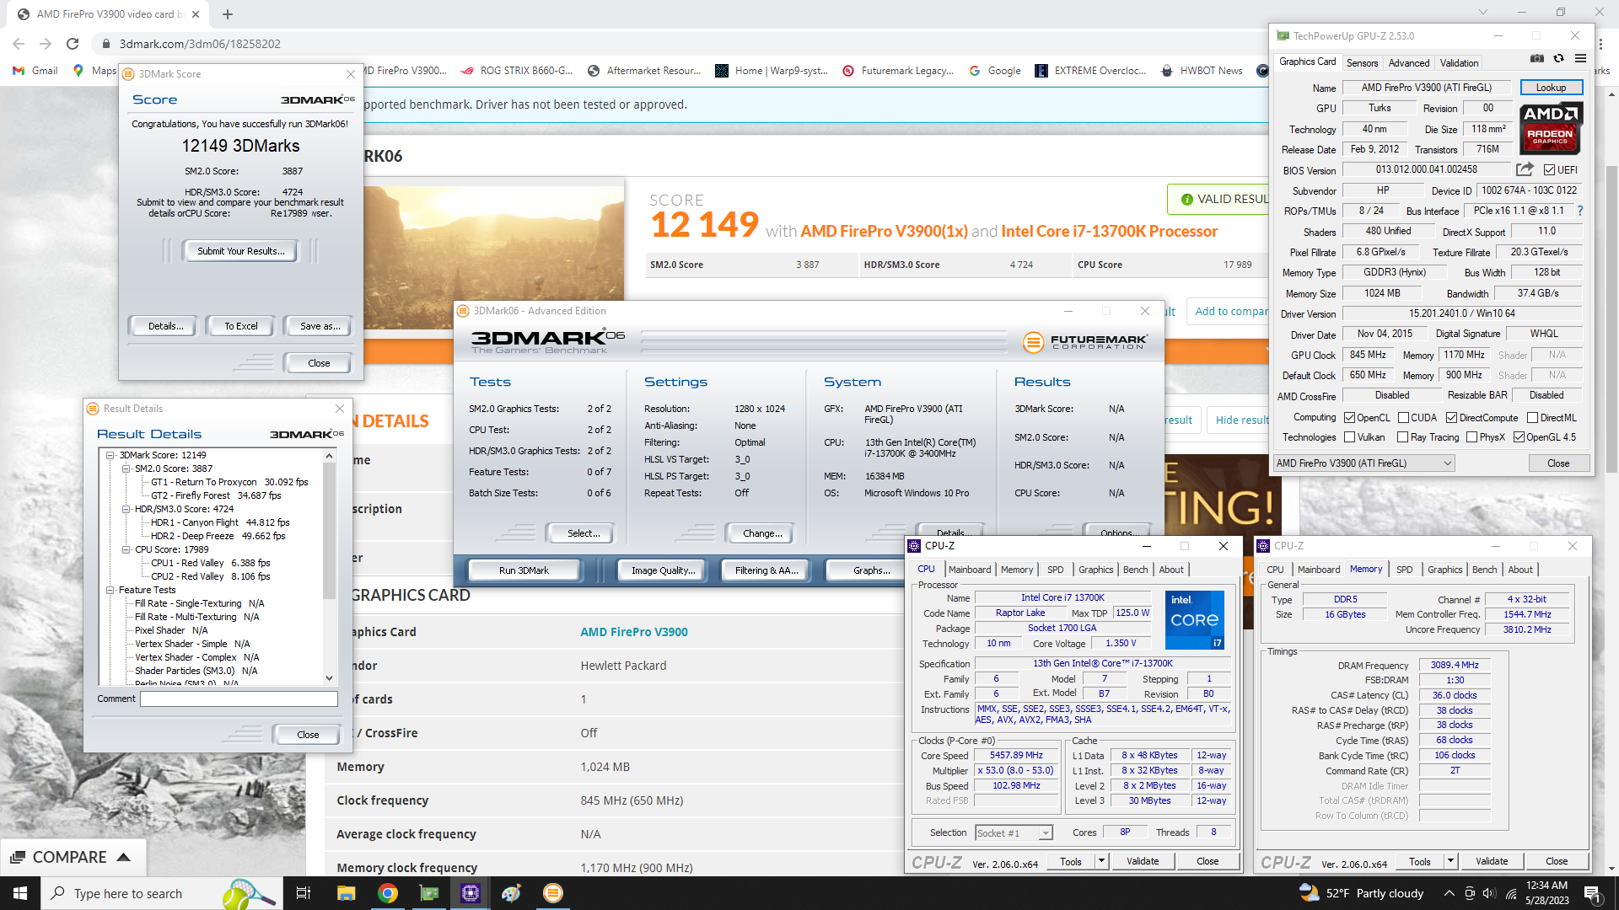Open Paint from the taskbar
The height and width of the screenshot is (910, 1619).
click(x=511, y=893)
